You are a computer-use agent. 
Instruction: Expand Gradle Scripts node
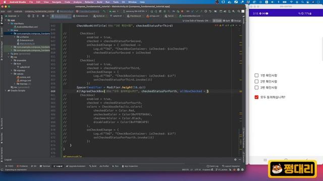click(x=6, y=90)
